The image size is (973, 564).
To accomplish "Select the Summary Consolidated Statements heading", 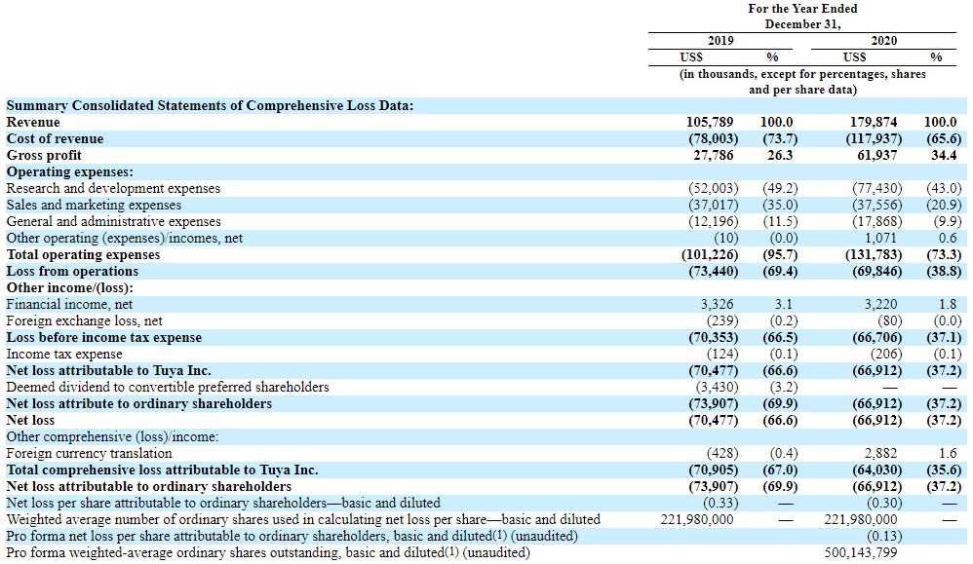I will coord(210,106).
